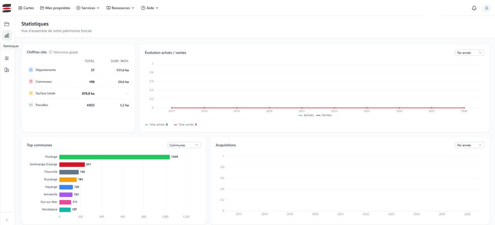Open the Services menu
The height and width of the screenshot is (225, 495).
[88, 8]
